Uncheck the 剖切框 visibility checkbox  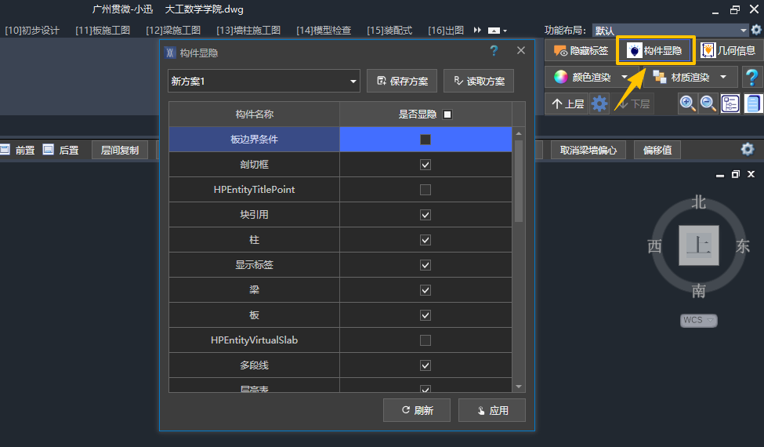coord(425,165)
